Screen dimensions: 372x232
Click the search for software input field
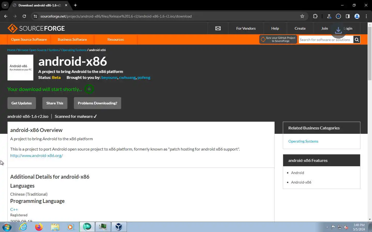[x=326, y=40]
